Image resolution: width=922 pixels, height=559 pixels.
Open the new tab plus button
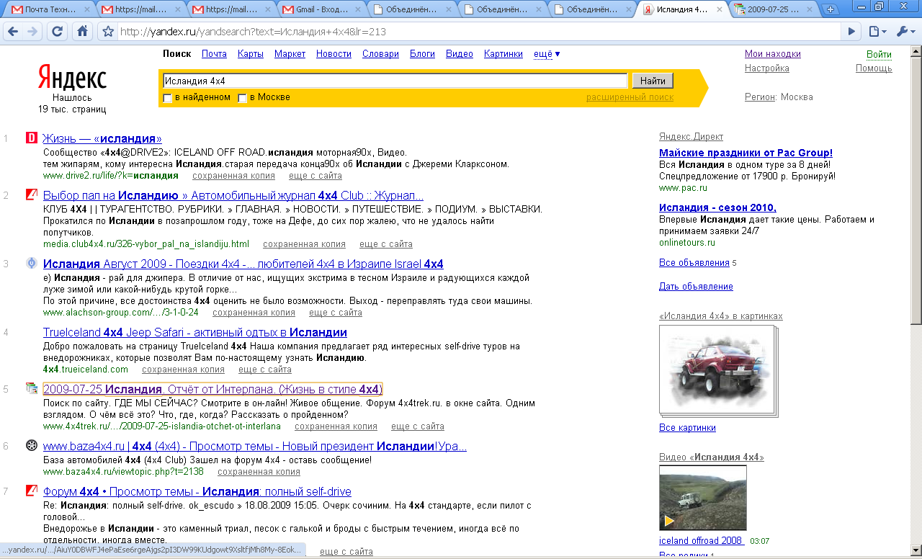[831, 9]
